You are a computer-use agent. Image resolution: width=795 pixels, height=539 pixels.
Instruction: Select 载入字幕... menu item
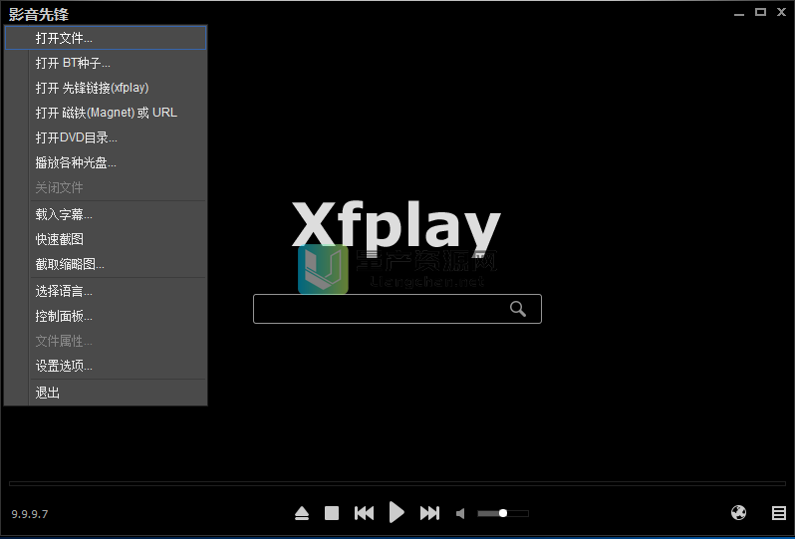point(106,214)
